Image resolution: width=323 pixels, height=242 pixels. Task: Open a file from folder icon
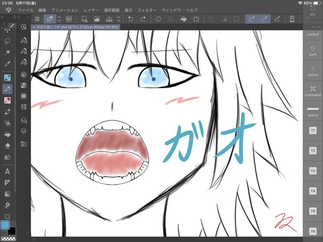[96, 19]
